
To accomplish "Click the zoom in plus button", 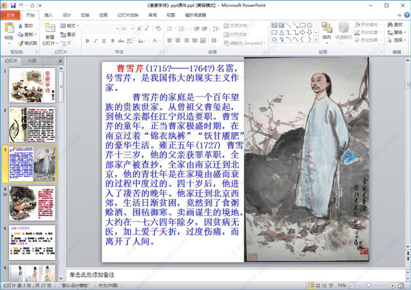I will click(393, 285).
